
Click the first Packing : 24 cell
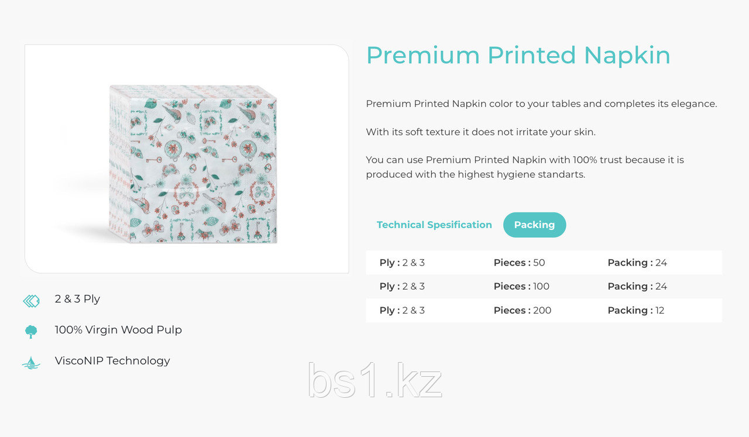tap(637, 263)
